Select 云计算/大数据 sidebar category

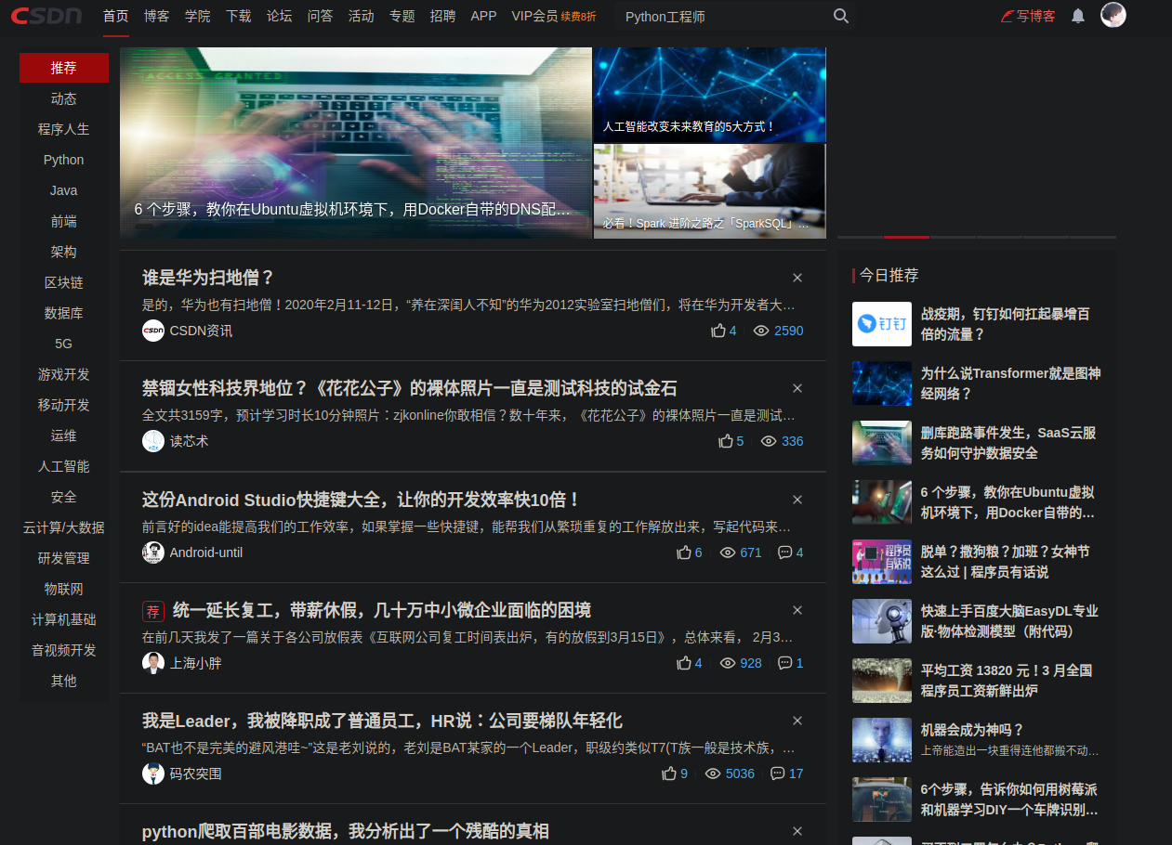click(64, 527)
